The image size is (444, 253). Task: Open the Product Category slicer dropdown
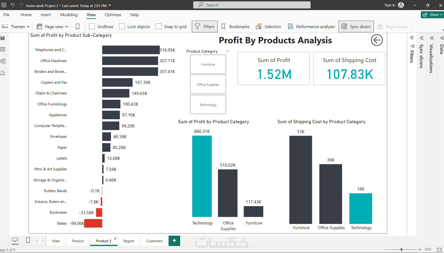click(x=227, y=51)
